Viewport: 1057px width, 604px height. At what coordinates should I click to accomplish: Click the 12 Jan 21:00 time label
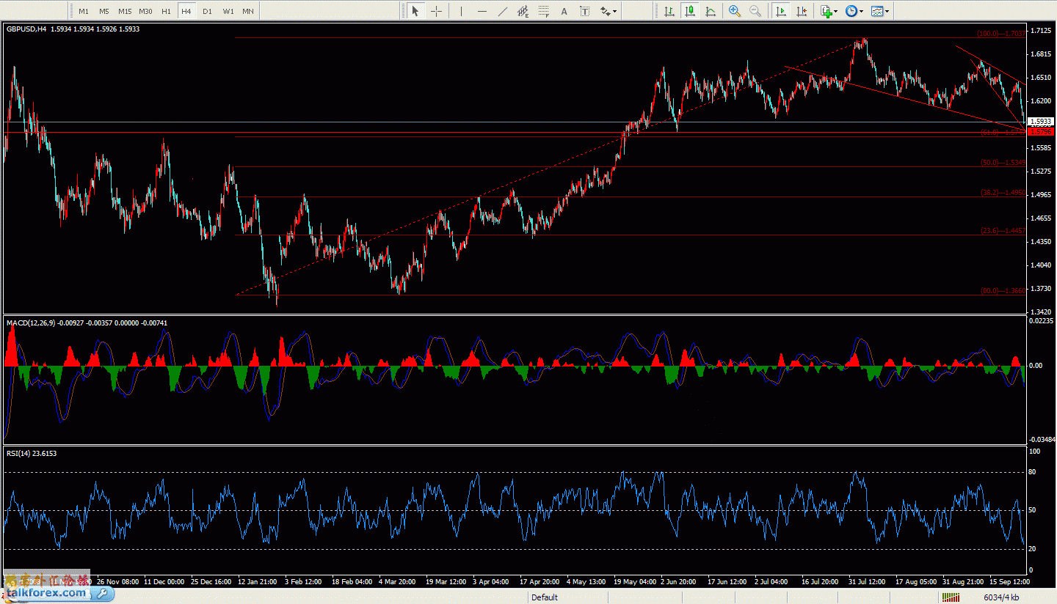[256, 582]
